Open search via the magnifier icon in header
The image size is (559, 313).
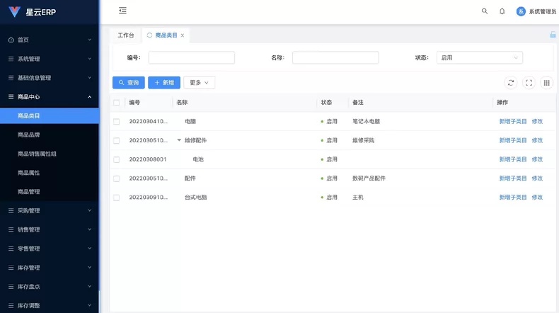point(485,11)
